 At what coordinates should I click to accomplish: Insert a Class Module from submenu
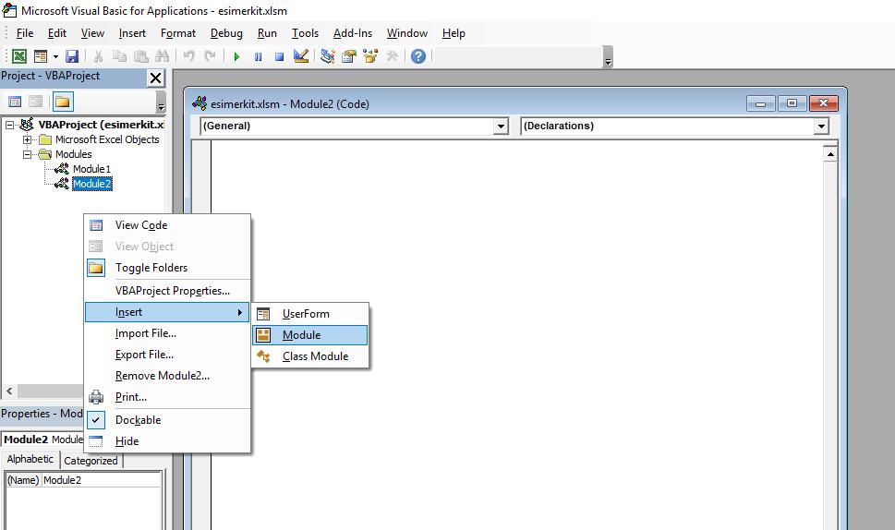click(x=310, y=356)
